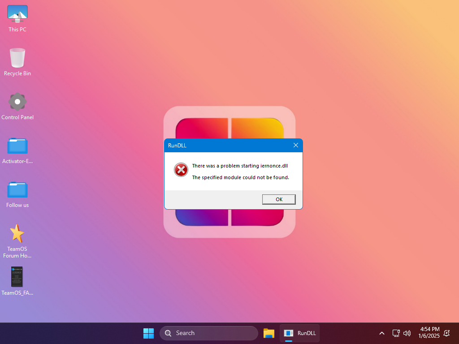Close the RunDLL error dialog

click(x=296, y=146)
